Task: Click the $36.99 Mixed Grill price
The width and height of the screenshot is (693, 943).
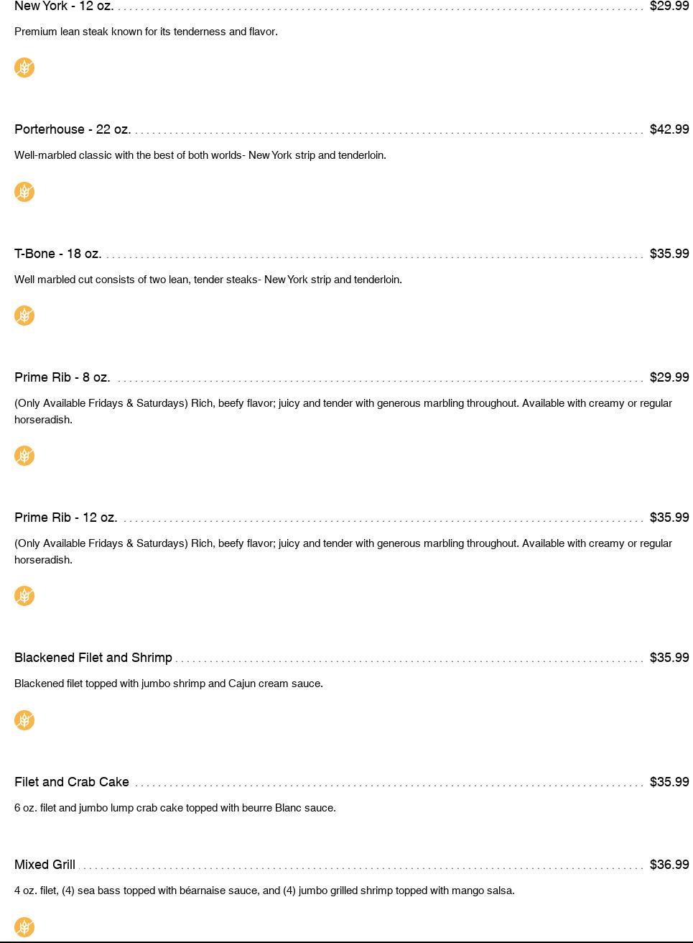Action: click(669, 865)
